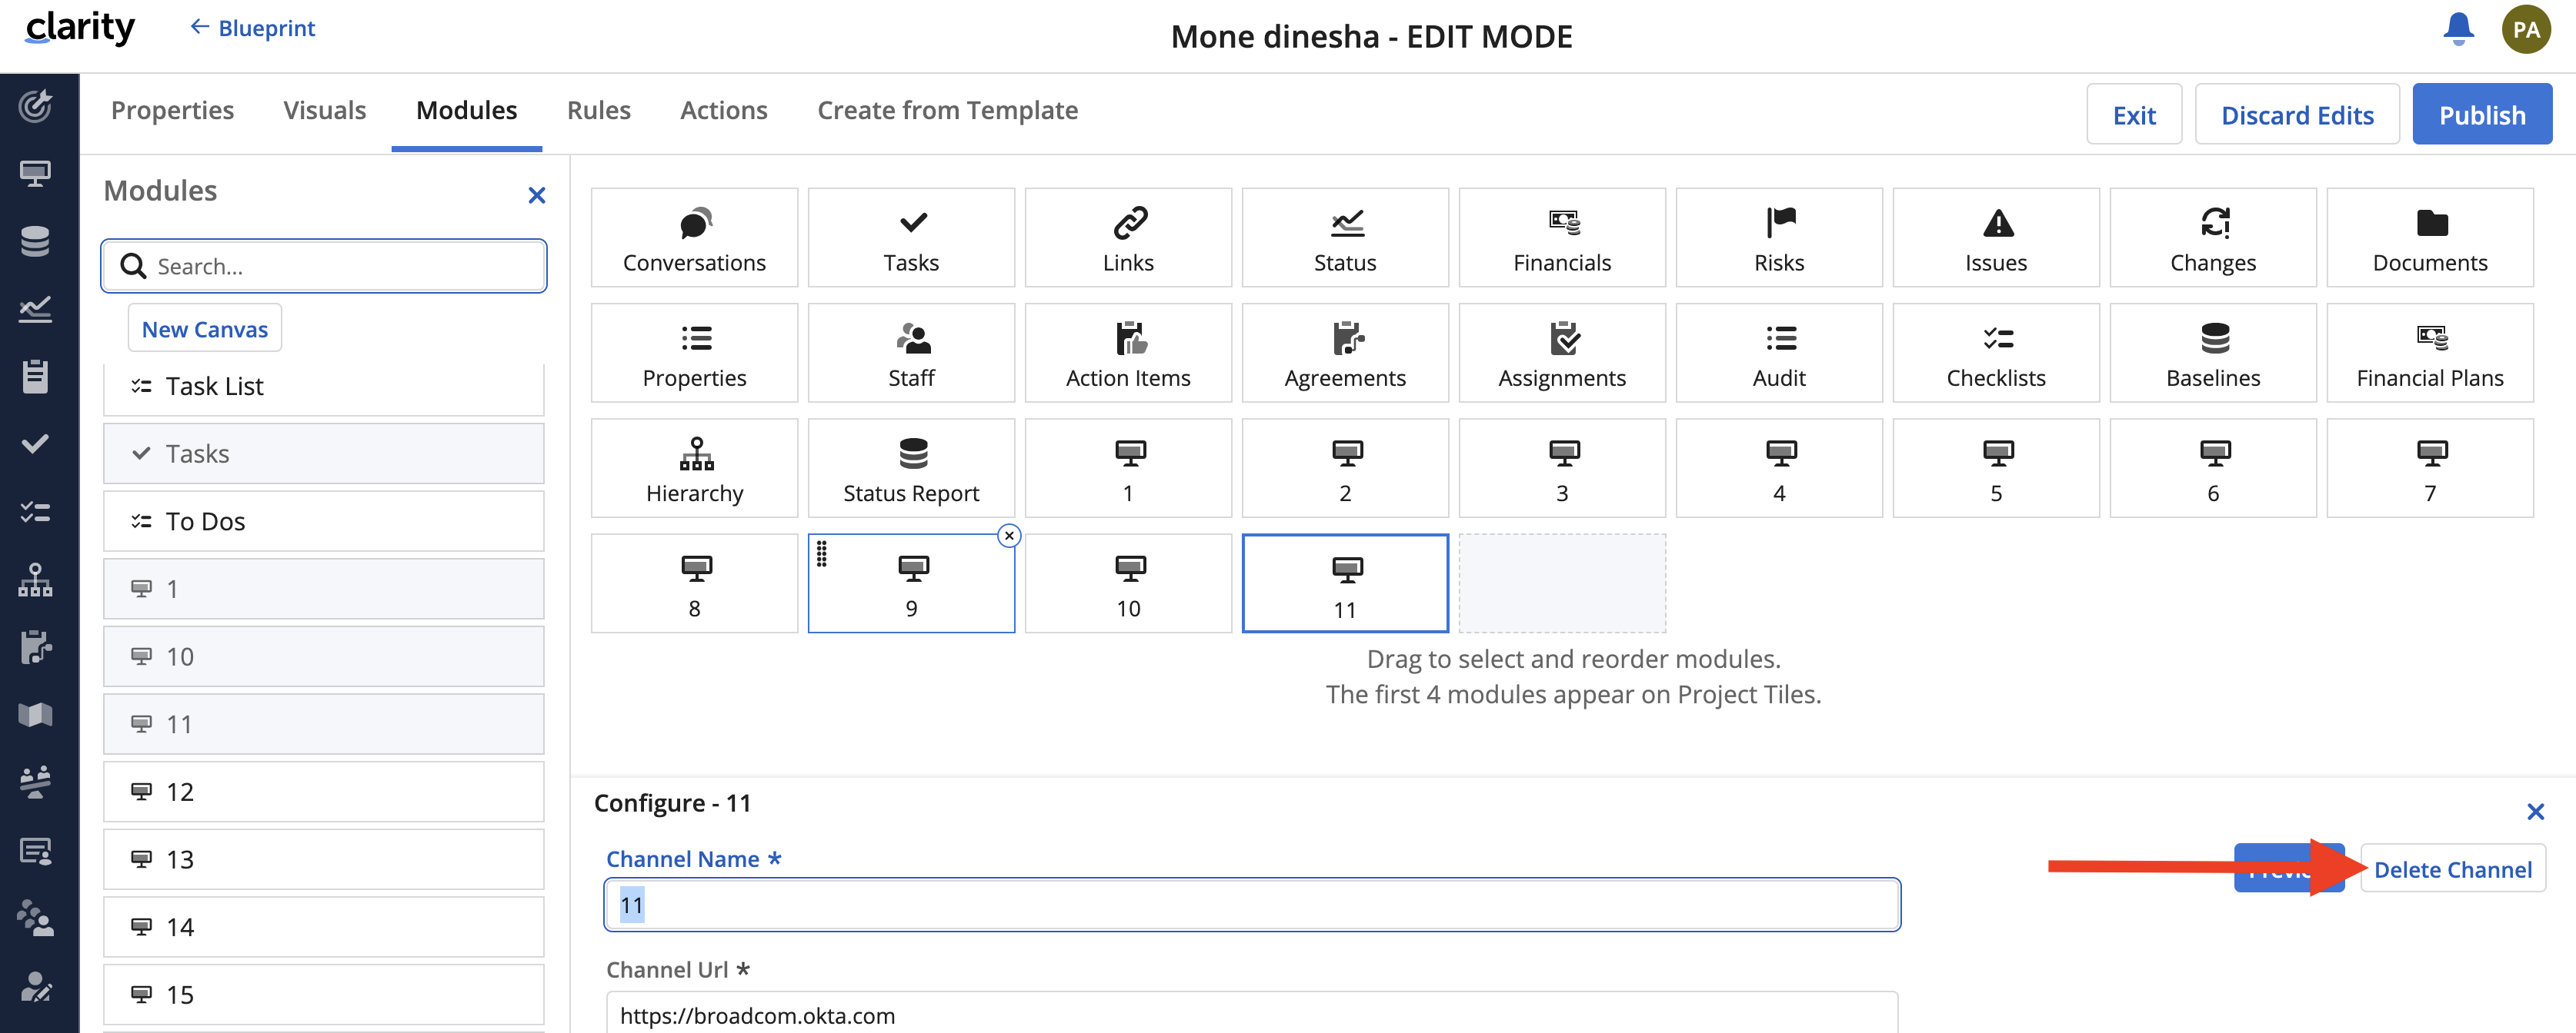Select the To Dos item in module list
This screenshot has height=1033, width=2576.
point(323,521)
